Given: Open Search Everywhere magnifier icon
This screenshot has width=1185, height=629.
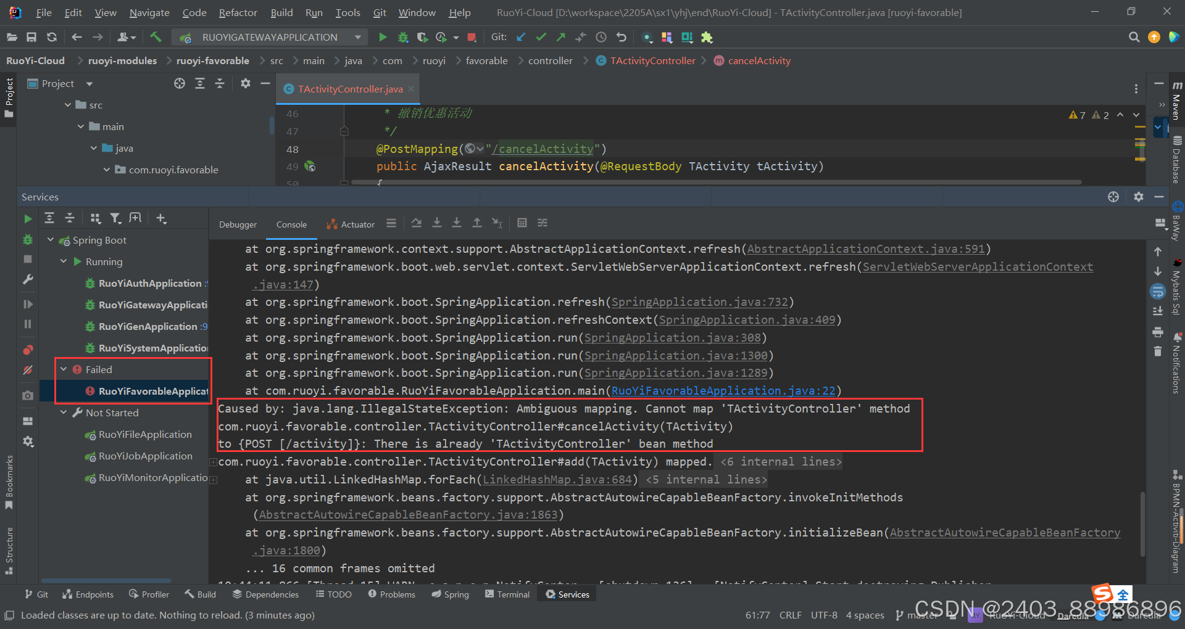Looking at the screenshot, I should click(x=1134, y=37).
